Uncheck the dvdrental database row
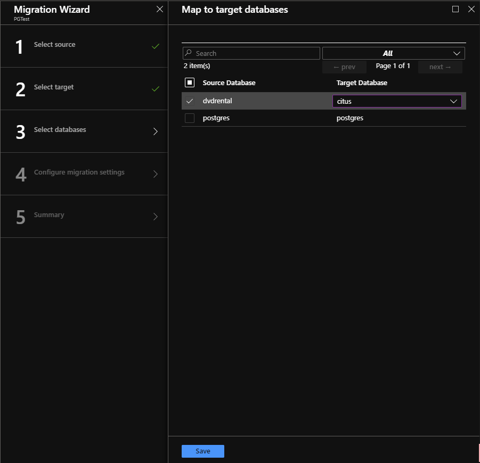This screenshot has height=463, width=480. pos(190,101)
